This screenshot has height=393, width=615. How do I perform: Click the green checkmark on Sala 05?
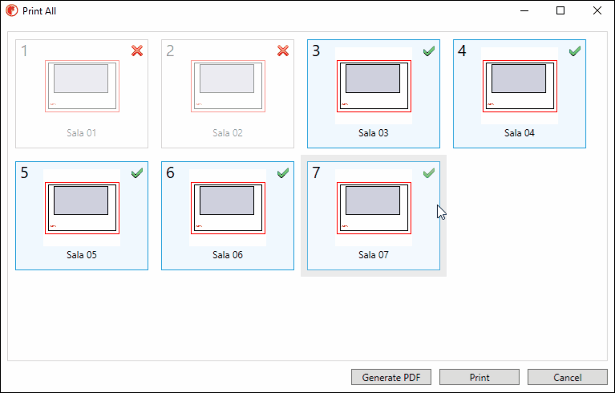click(137, 173)
